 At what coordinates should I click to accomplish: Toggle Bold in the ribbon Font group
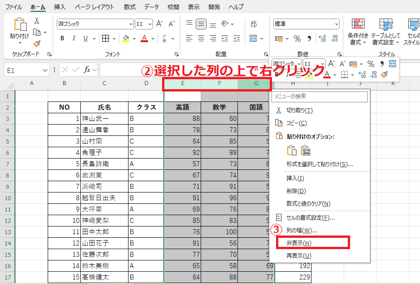pyautogui.click(x=62, y=39)
